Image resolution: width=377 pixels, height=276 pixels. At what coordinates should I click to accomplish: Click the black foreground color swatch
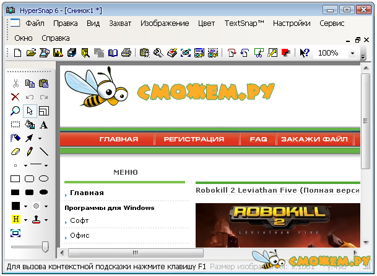(x=15, y=206)
